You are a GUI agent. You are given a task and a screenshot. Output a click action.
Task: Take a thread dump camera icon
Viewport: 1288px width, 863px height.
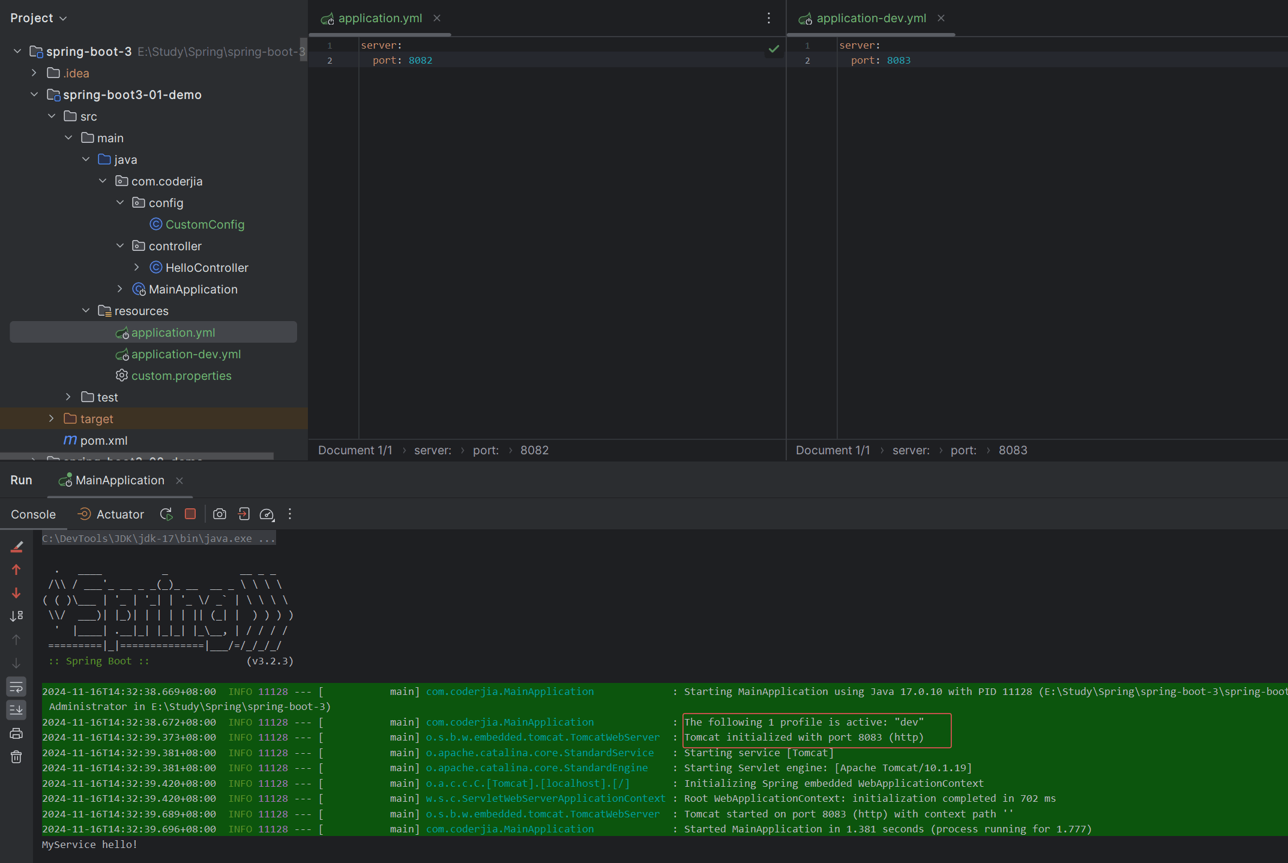(220, 514)
